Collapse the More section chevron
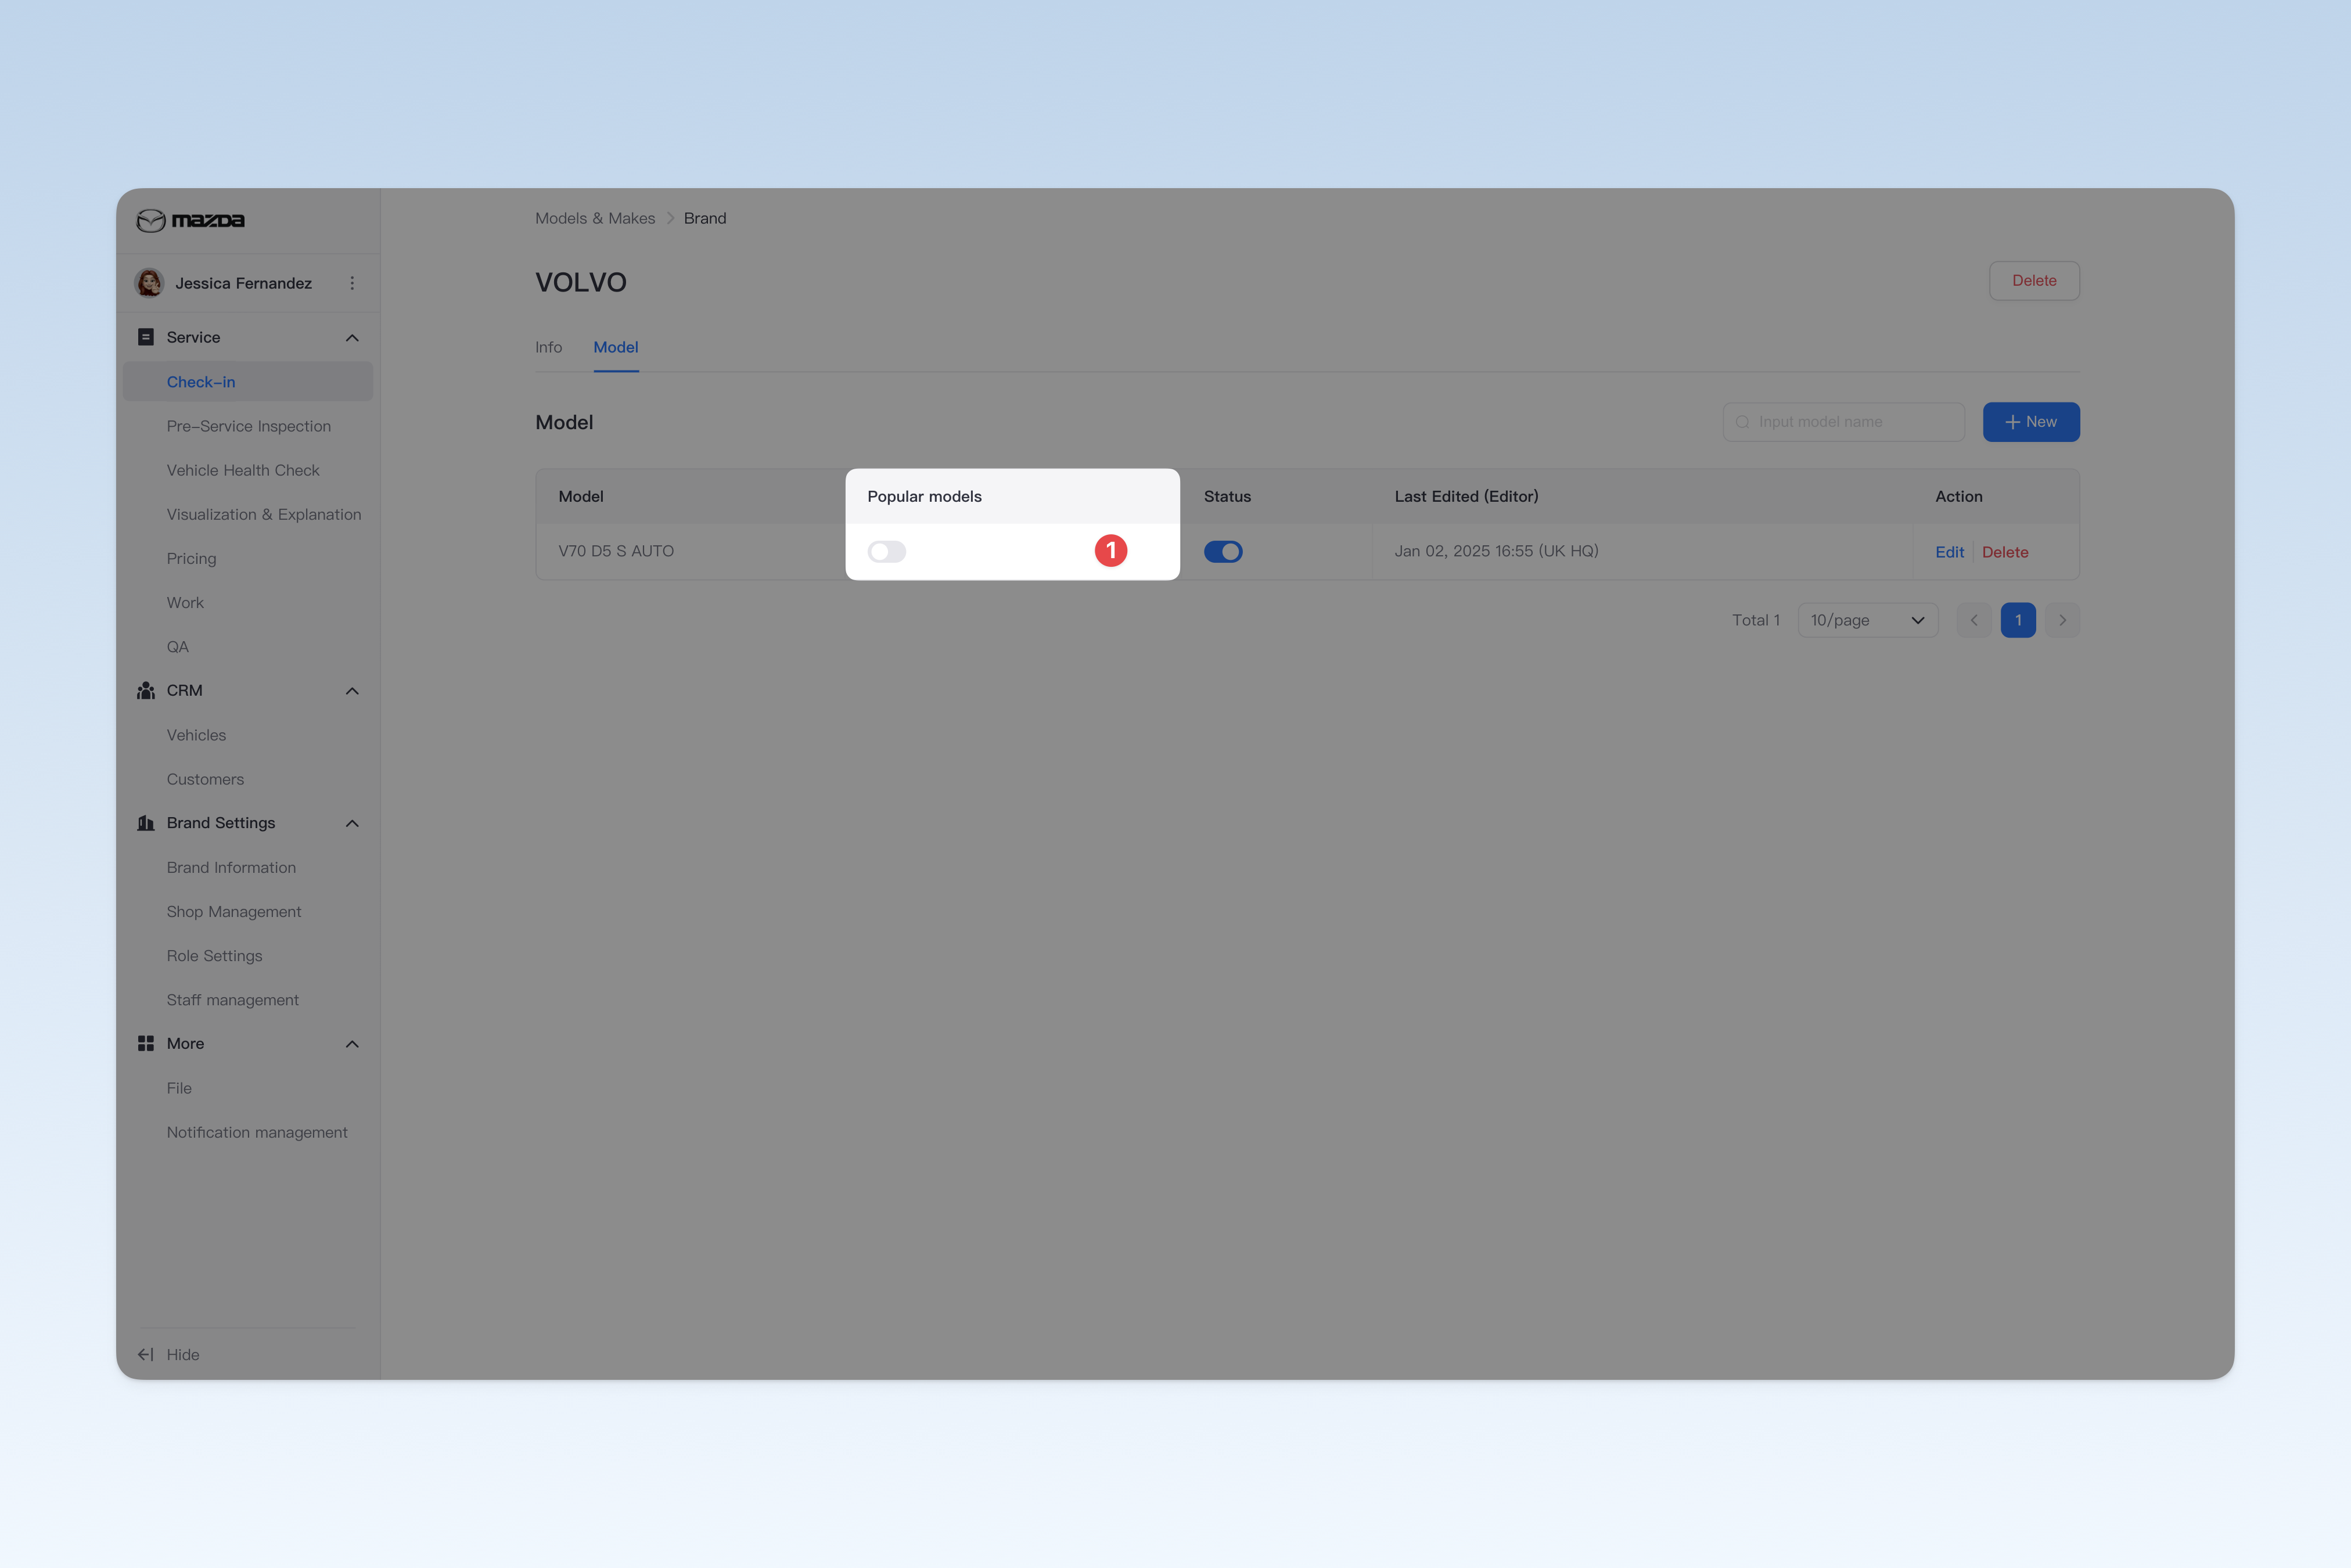 (352, 1044)
